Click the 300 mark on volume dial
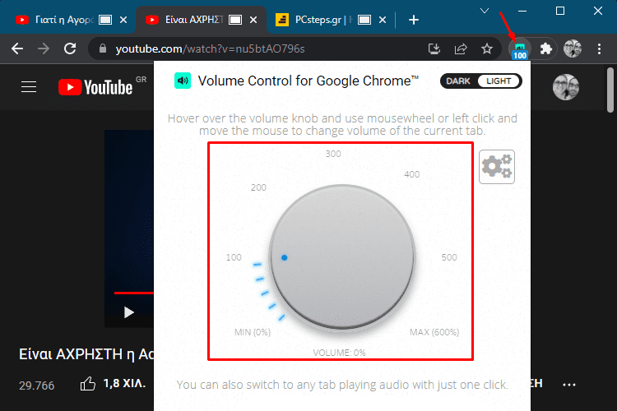This screenshot has height=411, width=617. coord(333,154)
